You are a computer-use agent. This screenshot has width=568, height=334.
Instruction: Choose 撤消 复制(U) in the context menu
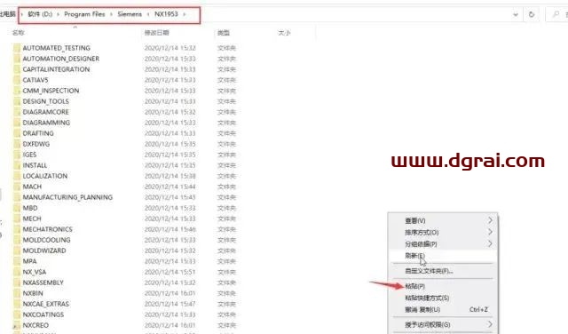(443, 309)
